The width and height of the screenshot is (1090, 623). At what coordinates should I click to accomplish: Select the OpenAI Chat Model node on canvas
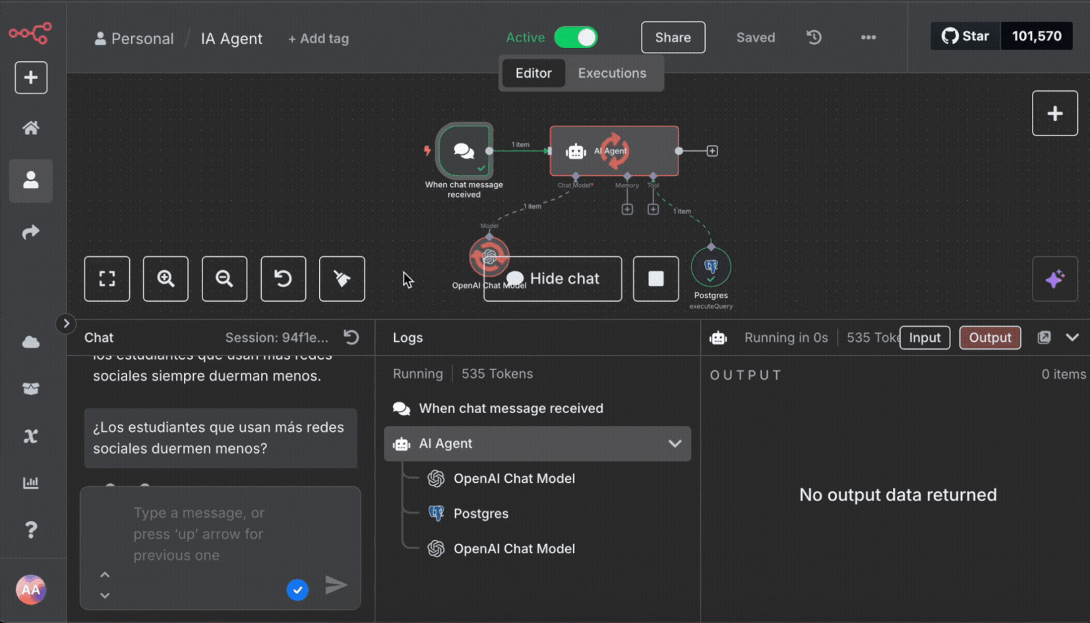point(489,256)
